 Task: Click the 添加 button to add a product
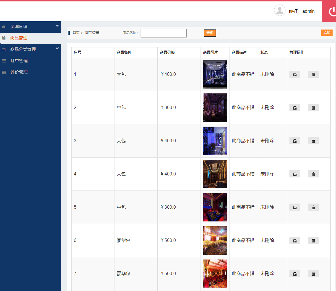pos(327,32)
